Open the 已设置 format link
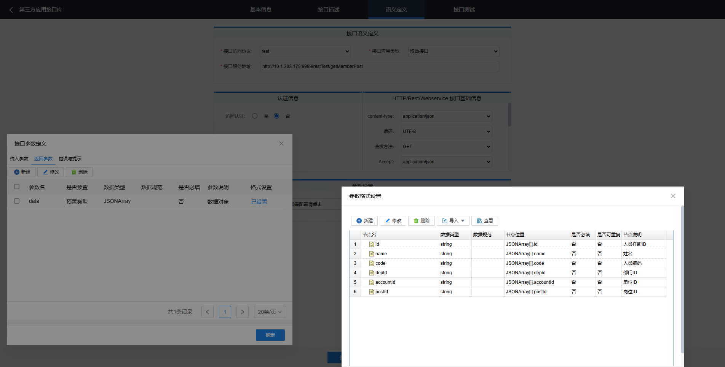 tap(259, 202)
